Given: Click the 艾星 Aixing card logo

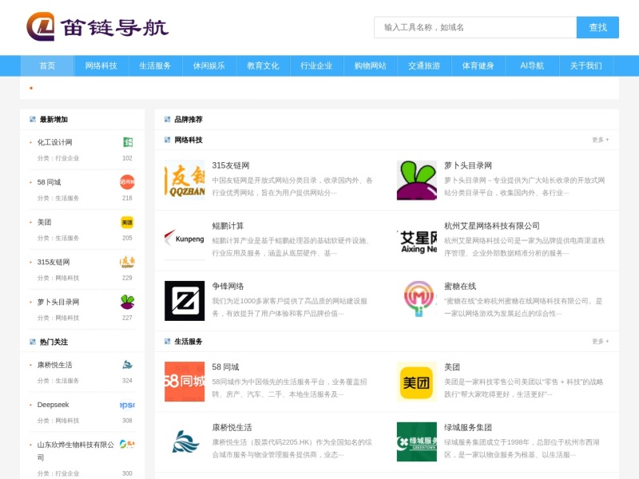Looking at the screenshot, I should pos(417,240).
